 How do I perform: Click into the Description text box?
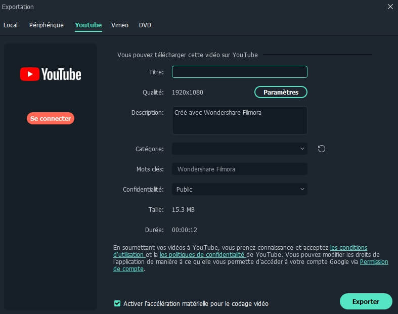[240, 120]
